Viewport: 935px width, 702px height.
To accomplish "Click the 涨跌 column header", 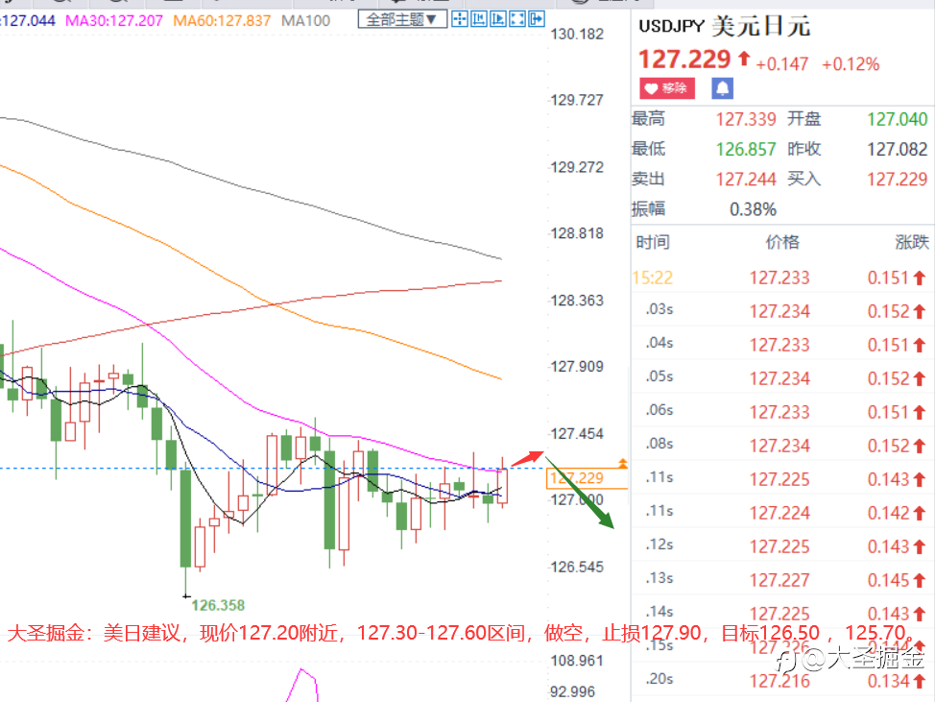I will 911,242.
